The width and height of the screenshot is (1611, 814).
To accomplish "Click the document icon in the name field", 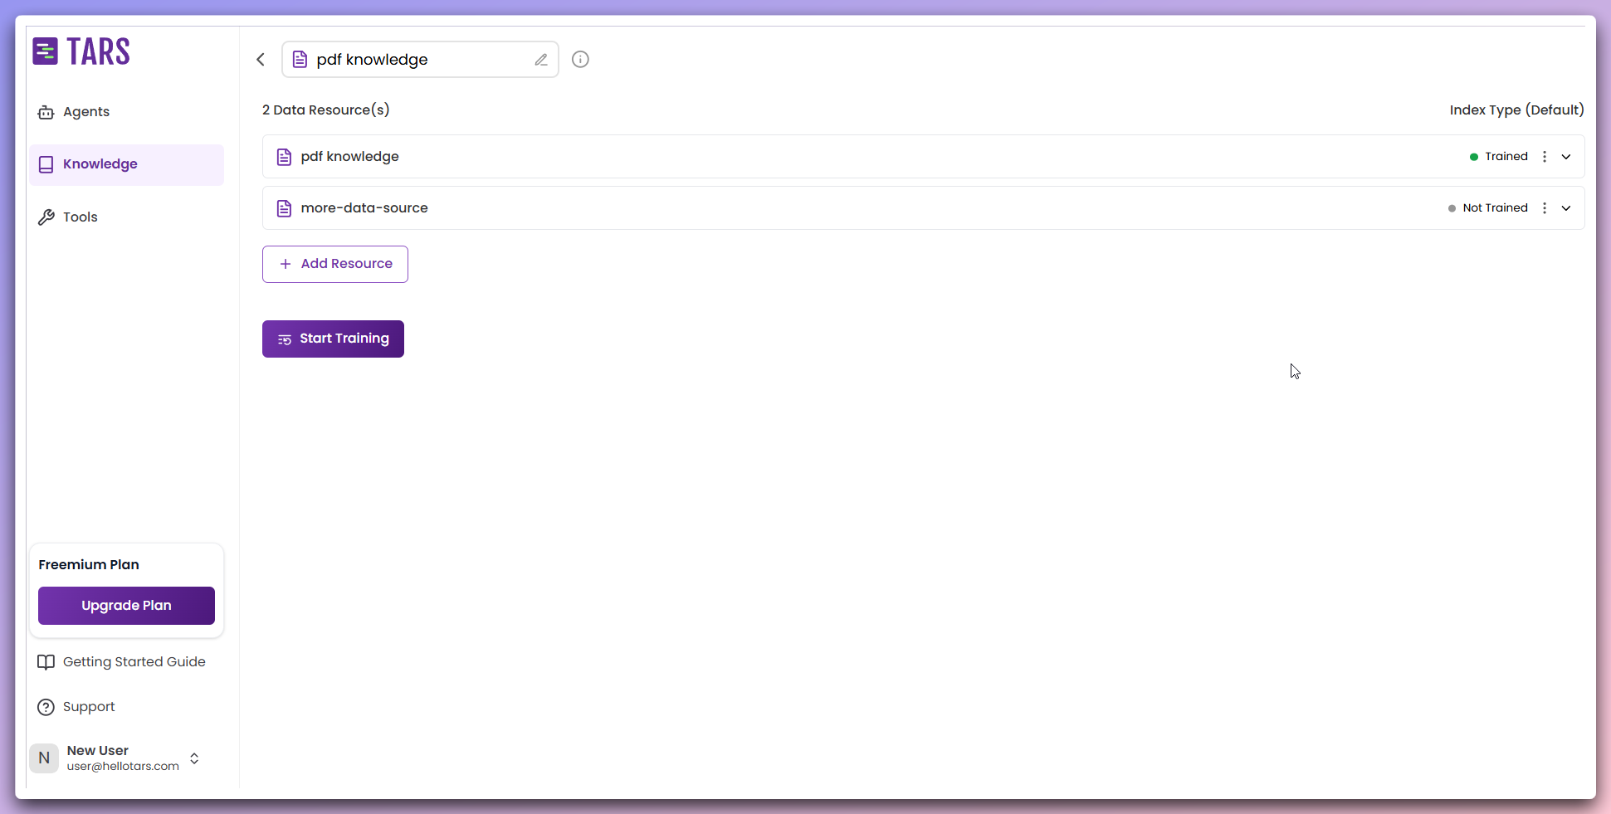I will [300, 60].
